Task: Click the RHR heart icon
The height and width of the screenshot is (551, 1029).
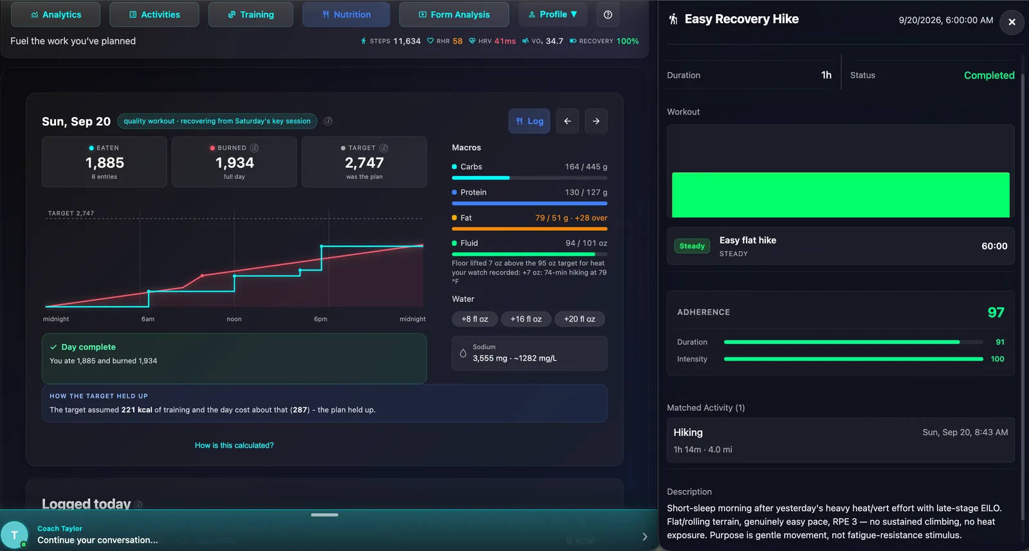Action: point(430,41)
